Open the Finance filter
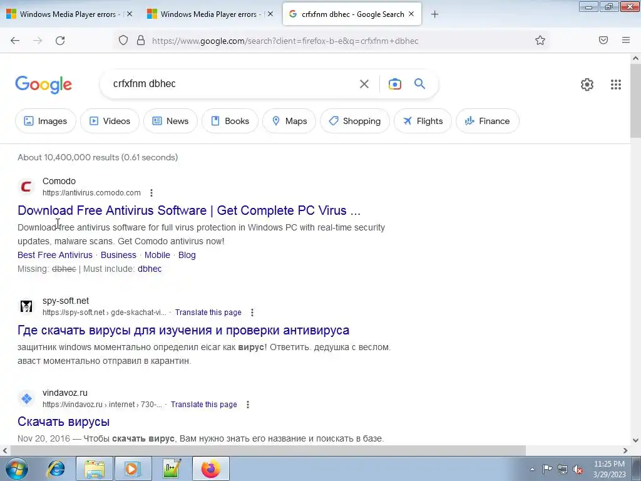This screenshot has width=641, height=481. [x=487, y=121]
